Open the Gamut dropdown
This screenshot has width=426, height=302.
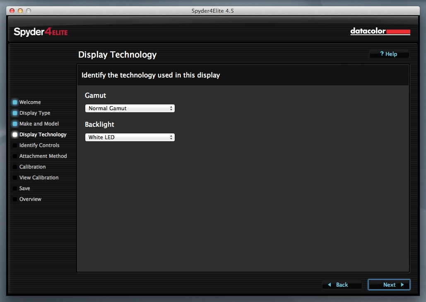click(x=130, y=109)
